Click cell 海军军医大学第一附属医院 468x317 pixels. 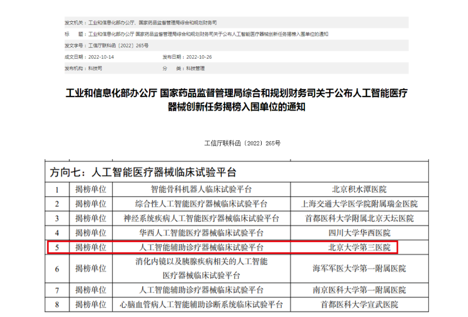pos(359,269)
